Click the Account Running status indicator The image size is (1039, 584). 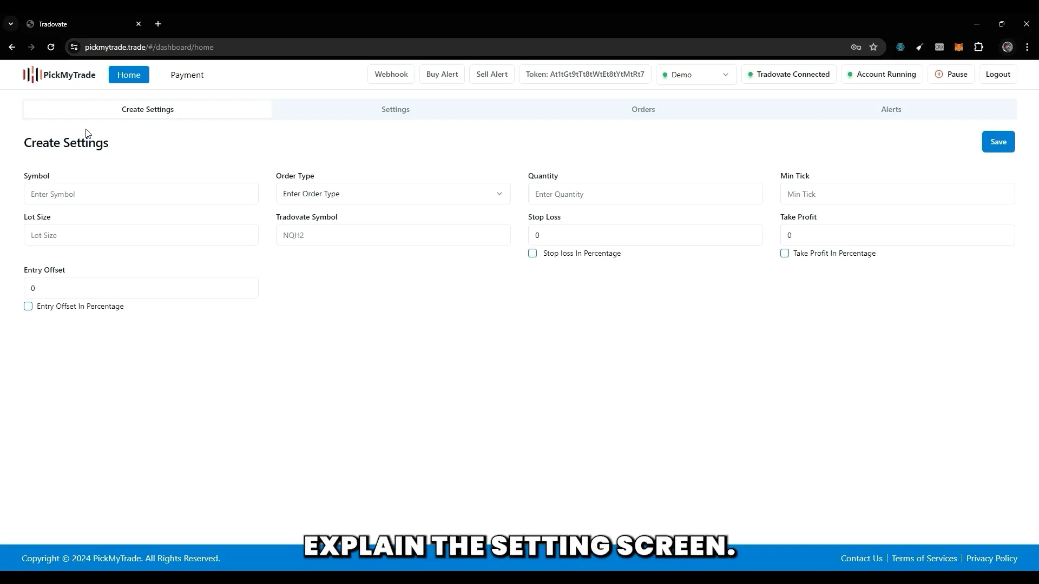click(x=882, y=74)
